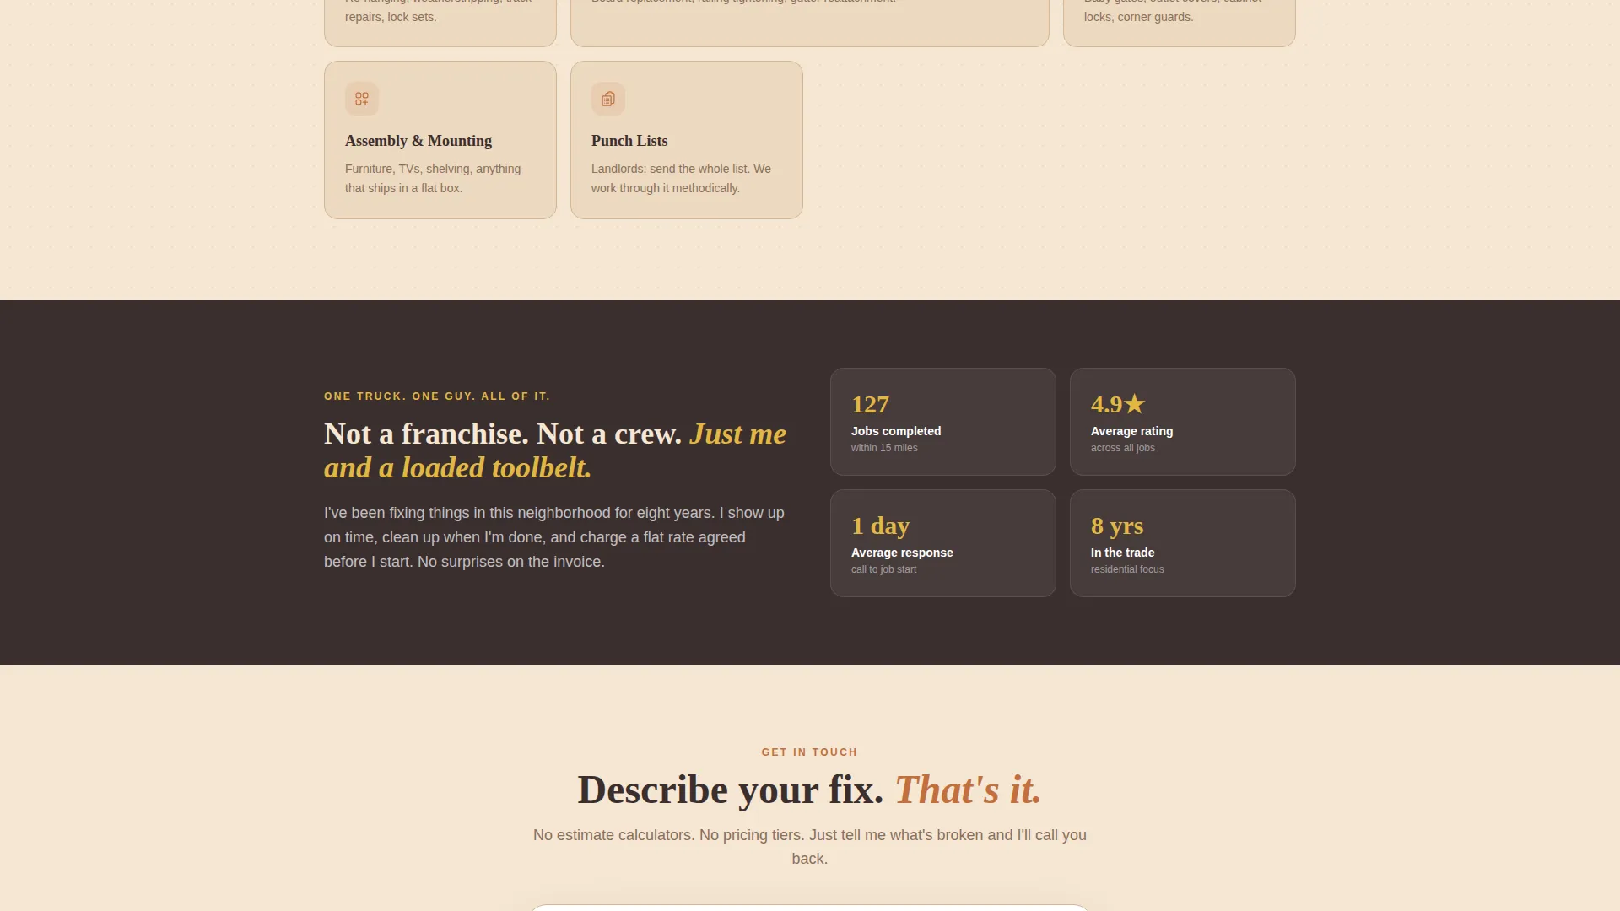
Task: Click the 'In the trade' label
Action: 1122,553
